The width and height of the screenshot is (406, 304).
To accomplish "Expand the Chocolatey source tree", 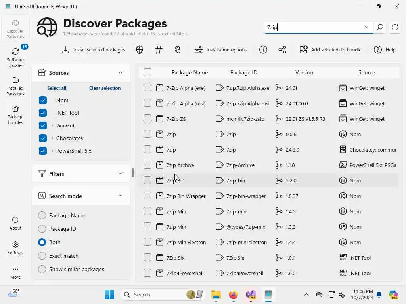I will pos(52,138).
